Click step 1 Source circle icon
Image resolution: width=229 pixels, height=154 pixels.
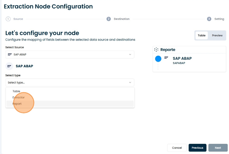tap(8, 19)
